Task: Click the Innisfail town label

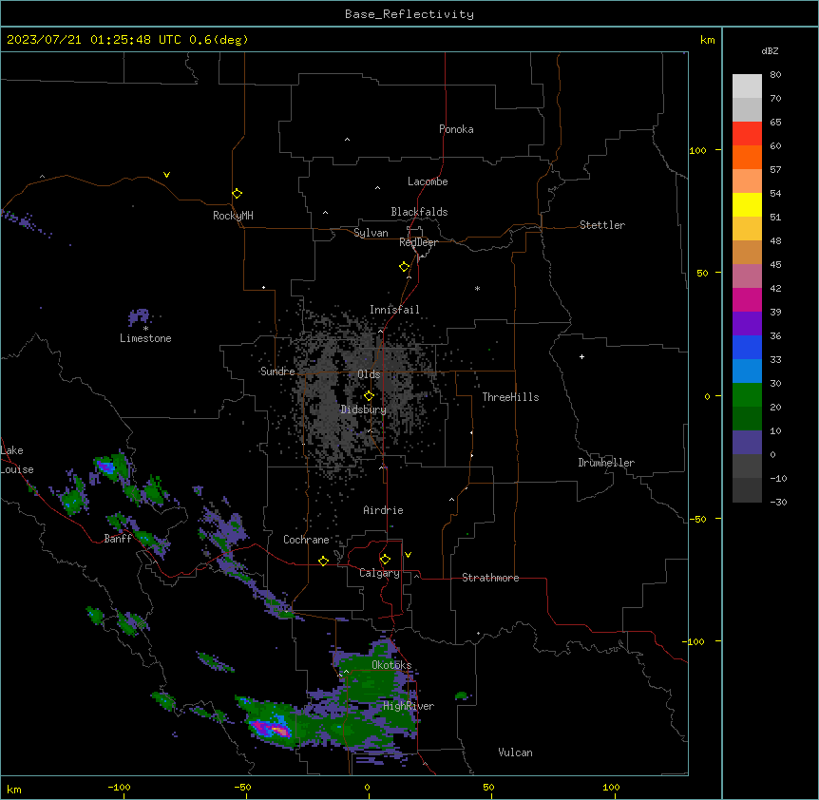Action: point(394,310)
